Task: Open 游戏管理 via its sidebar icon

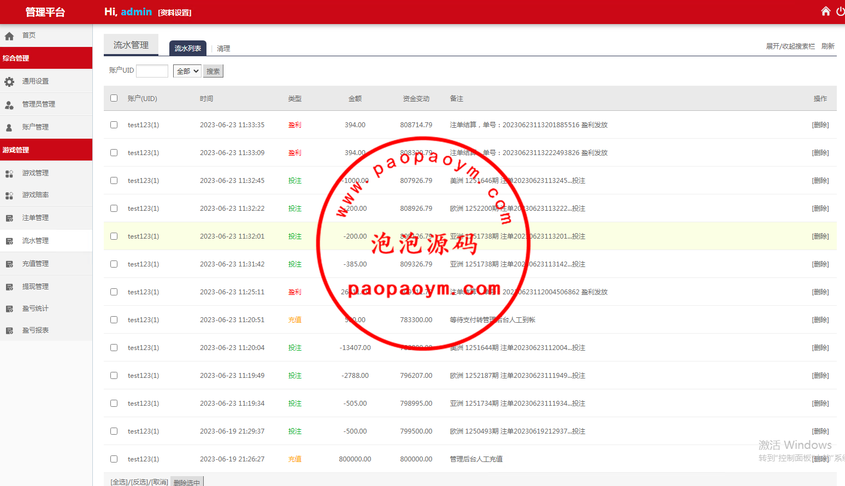Action: (x=9, y=174)
